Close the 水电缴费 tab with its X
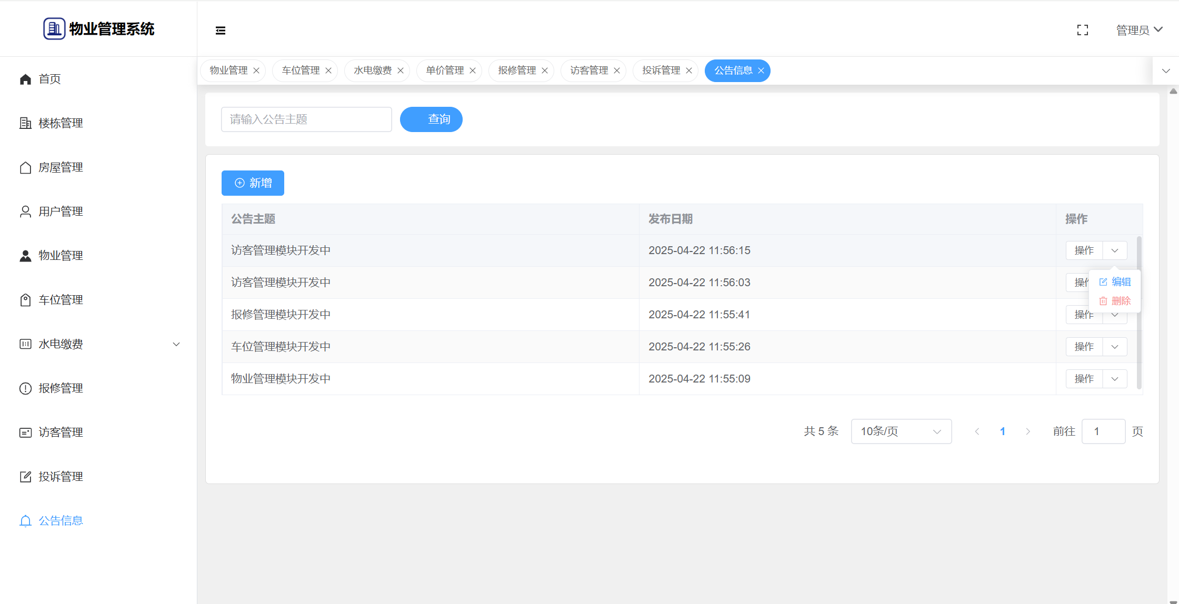 401,71
